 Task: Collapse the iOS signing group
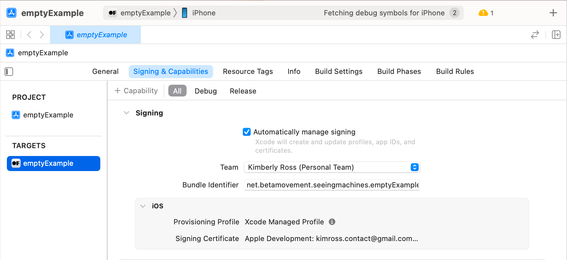(x=143, y=206)
